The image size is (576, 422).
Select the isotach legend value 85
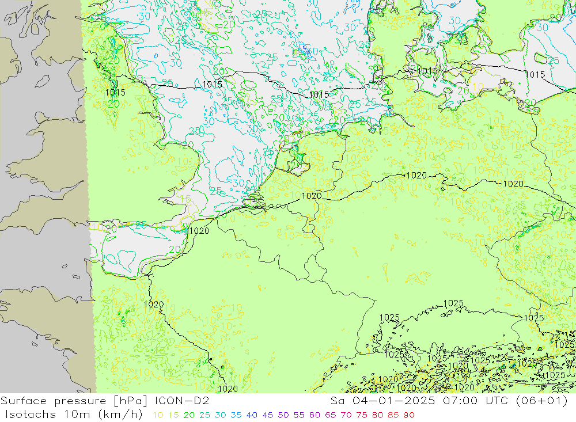coord(393,416)
